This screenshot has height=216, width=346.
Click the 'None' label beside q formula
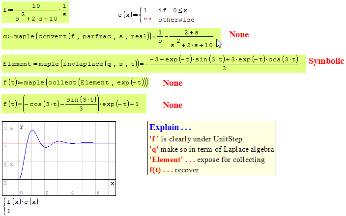click(239, 34)
